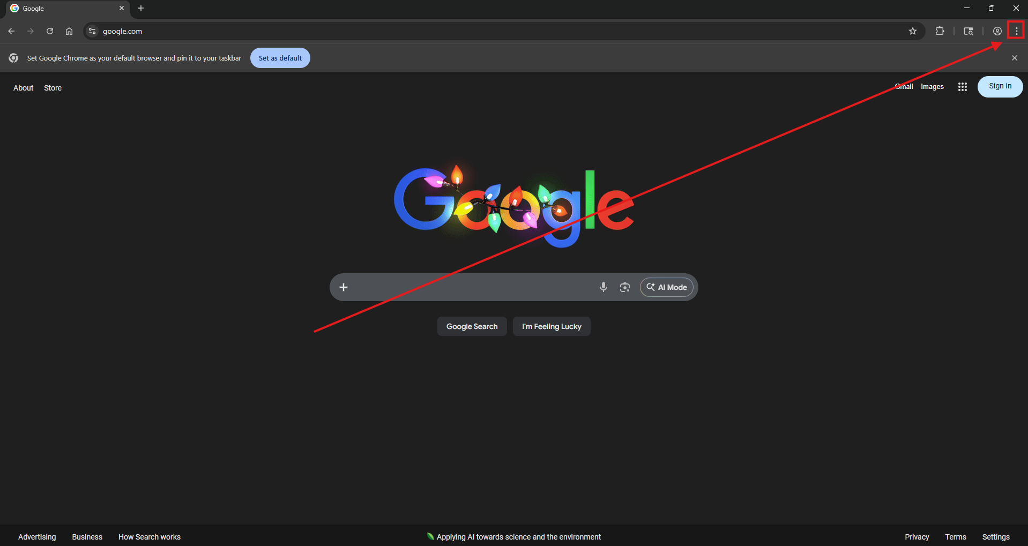Open Chrome's three-dot menu
Image resolution: width=1028 pixels, height=546 pixels.
1016,31
